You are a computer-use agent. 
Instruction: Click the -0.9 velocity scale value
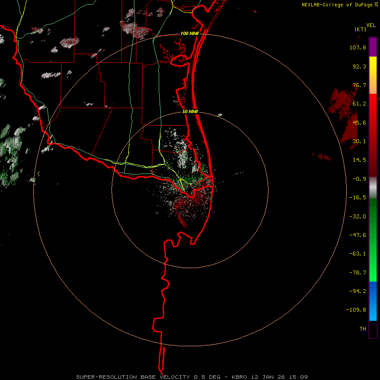pyautogui.click(x=359, y=179)
